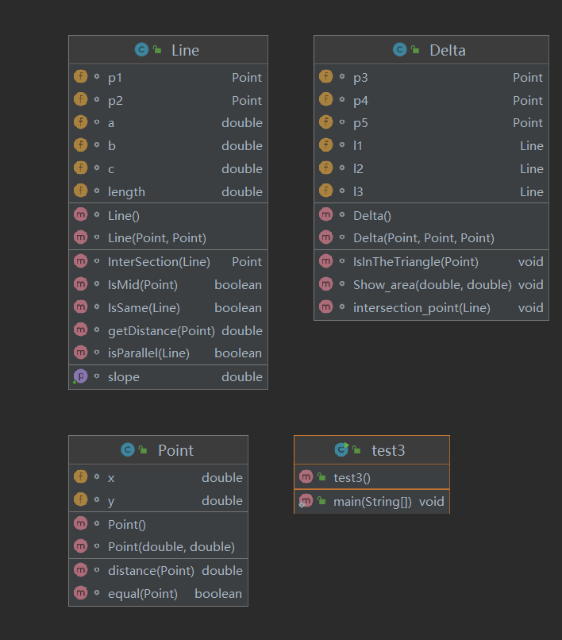Click the field icon next to p1
Viewport: 562px width, 640px height.
coord(80,77)
